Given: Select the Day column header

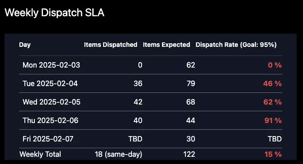Looking at the screenshot, I should pos(25,45).
